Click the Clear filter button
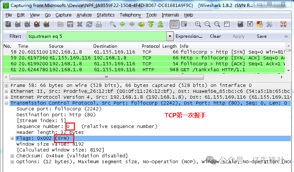Screen dimensions: 294x172 215,36
